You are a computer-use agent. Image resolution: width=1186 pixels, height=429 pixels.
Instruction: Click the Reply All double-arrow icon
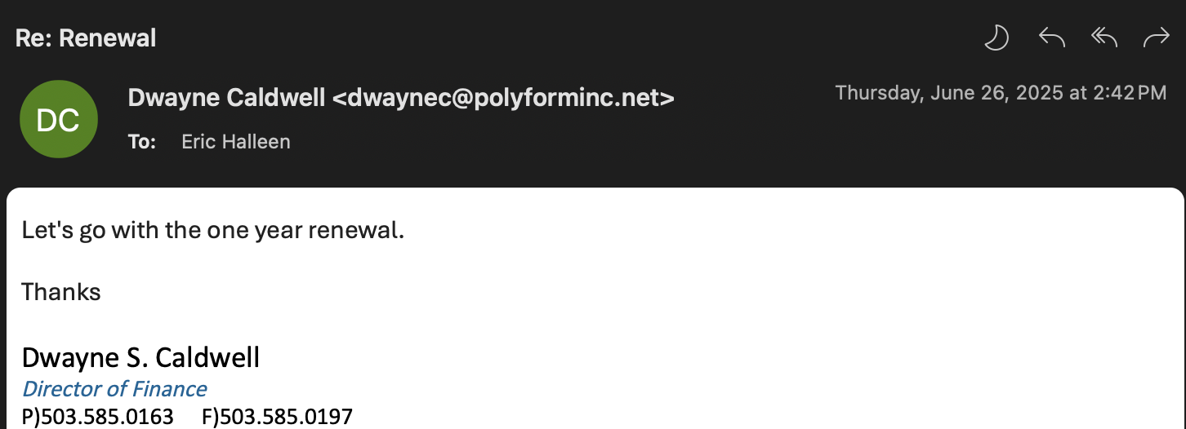coord(1104,38)
